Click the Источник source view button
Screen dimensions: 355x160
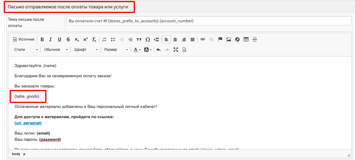(x=24, y=39)
